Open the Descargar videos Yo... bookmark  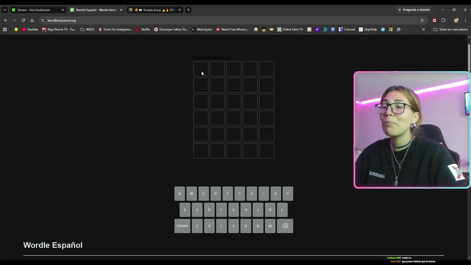click(x=171, y=29)
